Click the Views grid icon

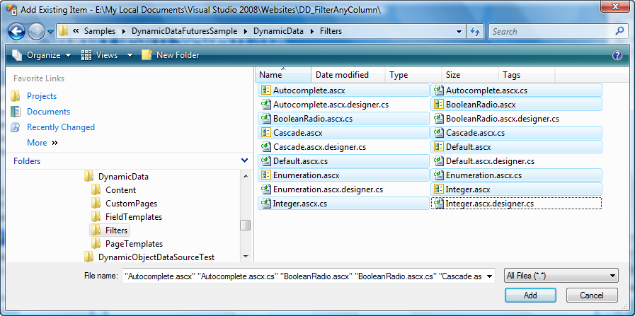tap(86, 55)
